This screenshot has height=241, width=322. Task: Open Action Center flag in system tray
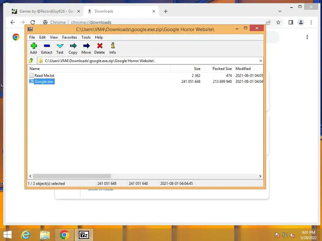[x=277, y=235]
